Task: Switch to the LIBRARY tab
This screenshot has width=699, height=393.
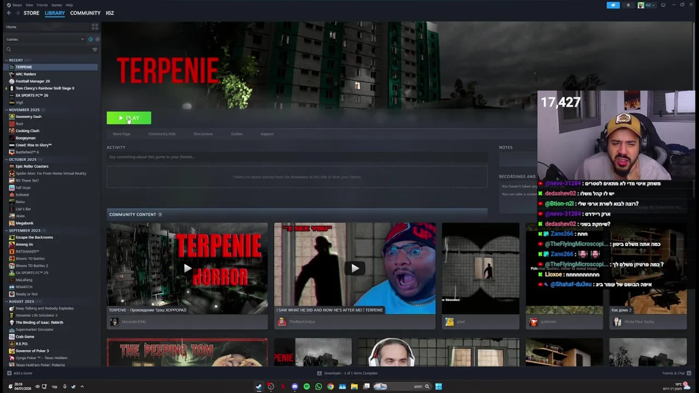Action: pyautogui.click(x=55, y=13)
